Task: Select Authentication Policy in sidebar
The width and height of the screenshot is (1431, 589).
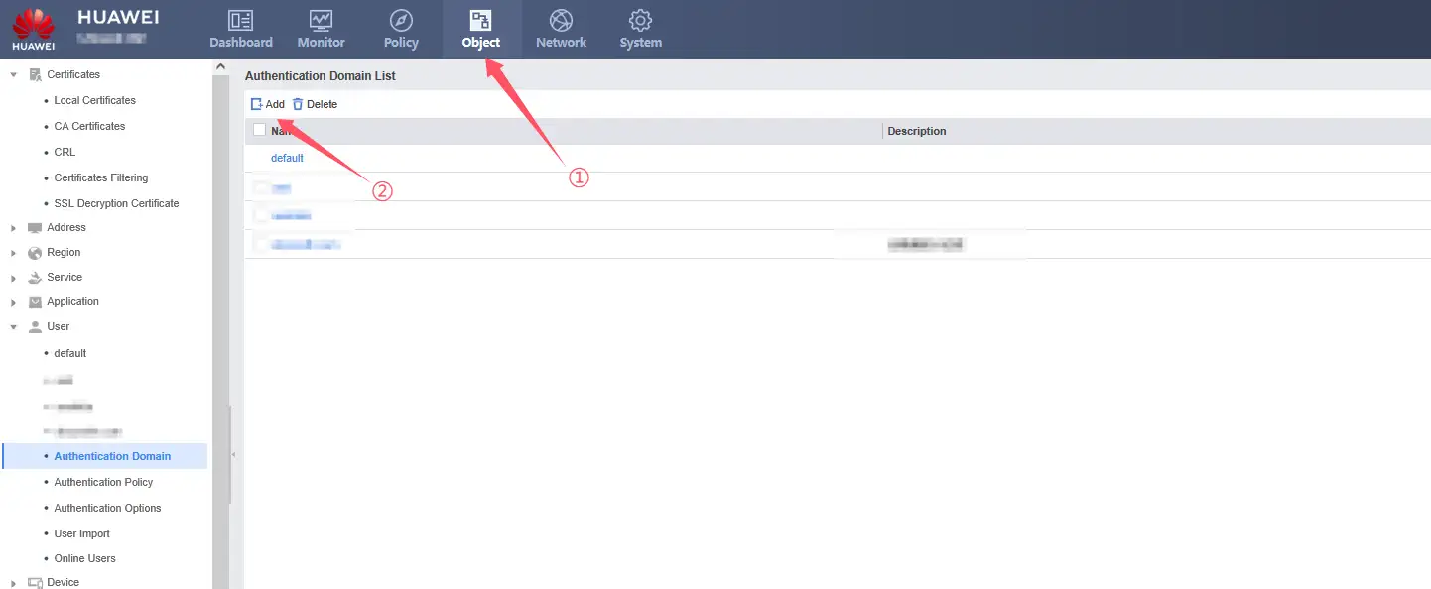Action: (x=103, y=482)
